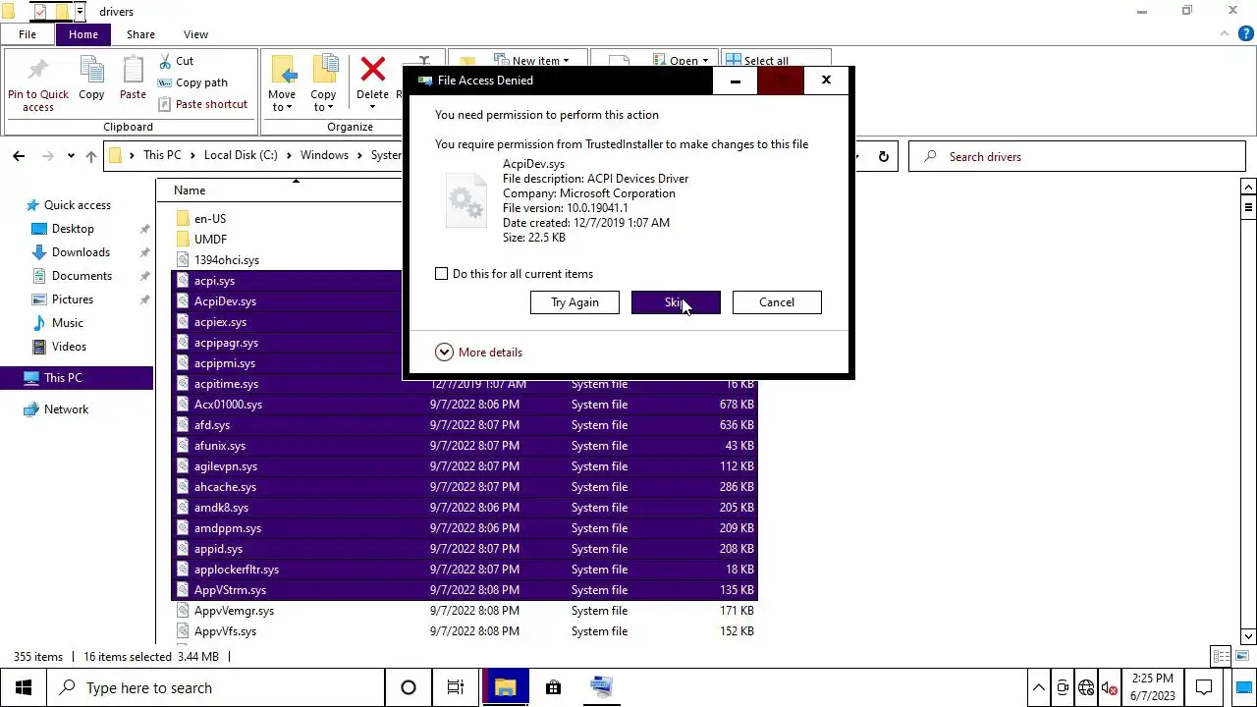
Task: Click the Refresh button in address bar
Action: 883,156
